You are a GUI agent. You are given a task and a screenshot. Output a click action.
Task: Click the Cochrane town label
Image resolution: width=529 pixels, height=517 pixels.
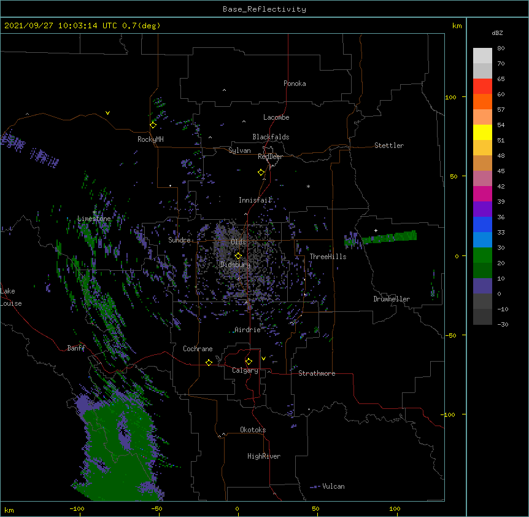tap(198, 349)
